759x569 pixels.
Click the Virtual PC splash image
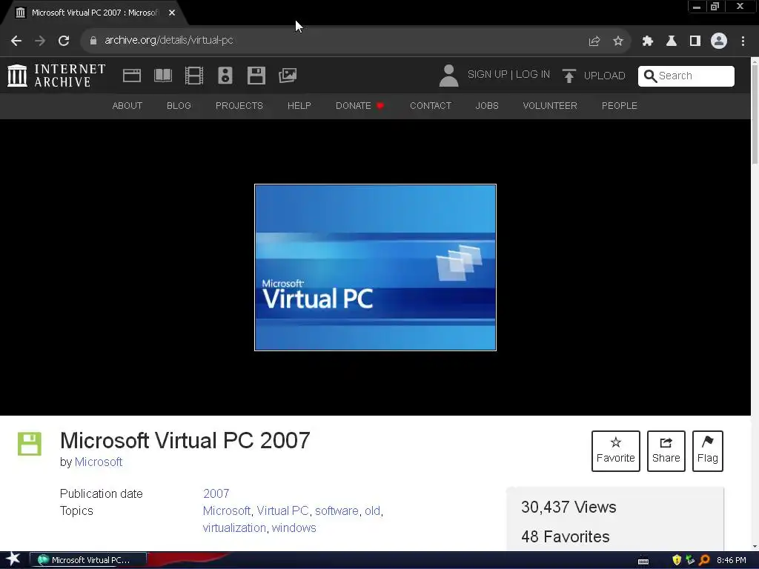tap(375, 267)
